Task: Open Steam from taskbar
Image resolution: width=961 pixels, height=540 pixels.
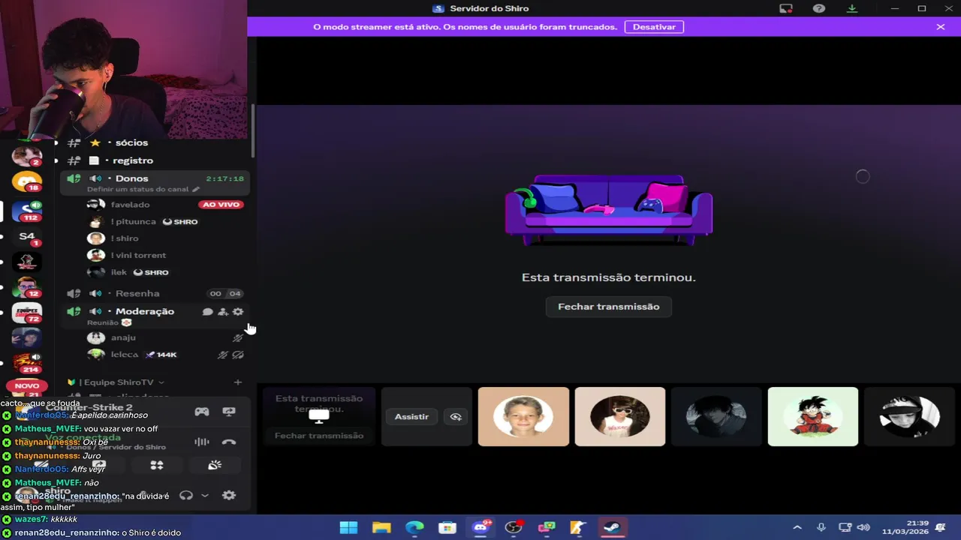Action: tap(612, 527)
